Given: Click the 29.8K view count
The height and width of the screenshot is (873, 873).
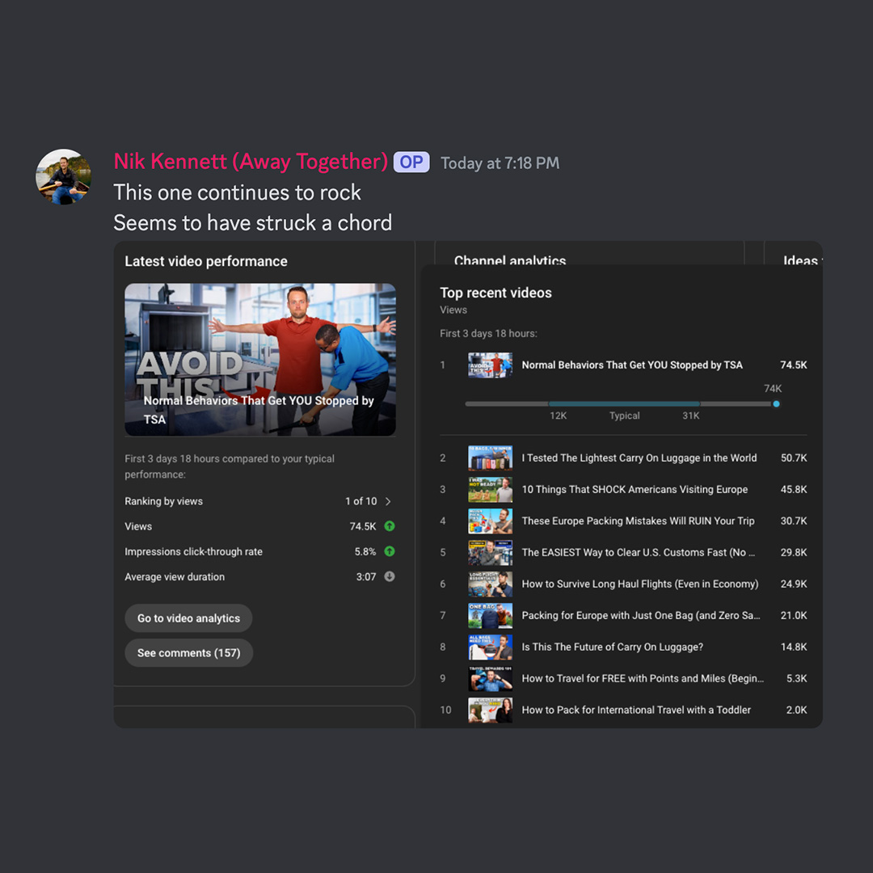Looking at the screenshot, I should pyautogui.click(x=794, y=552).
